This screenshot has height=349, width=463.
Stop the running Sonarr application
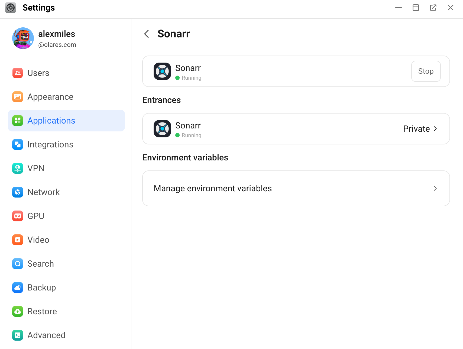[x=426, y=71]
